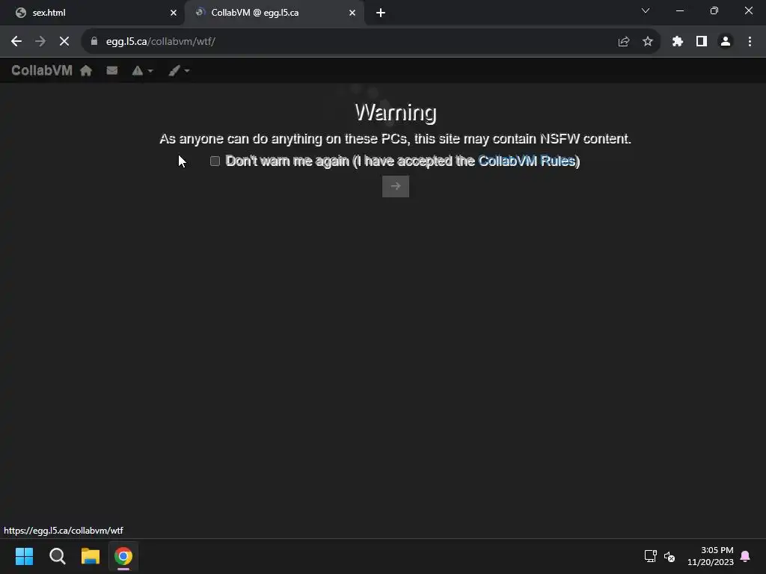The height and width of the screenshot is (574, 766).
Task: Minimize the Chrome window
Action: tap(680, 10)
